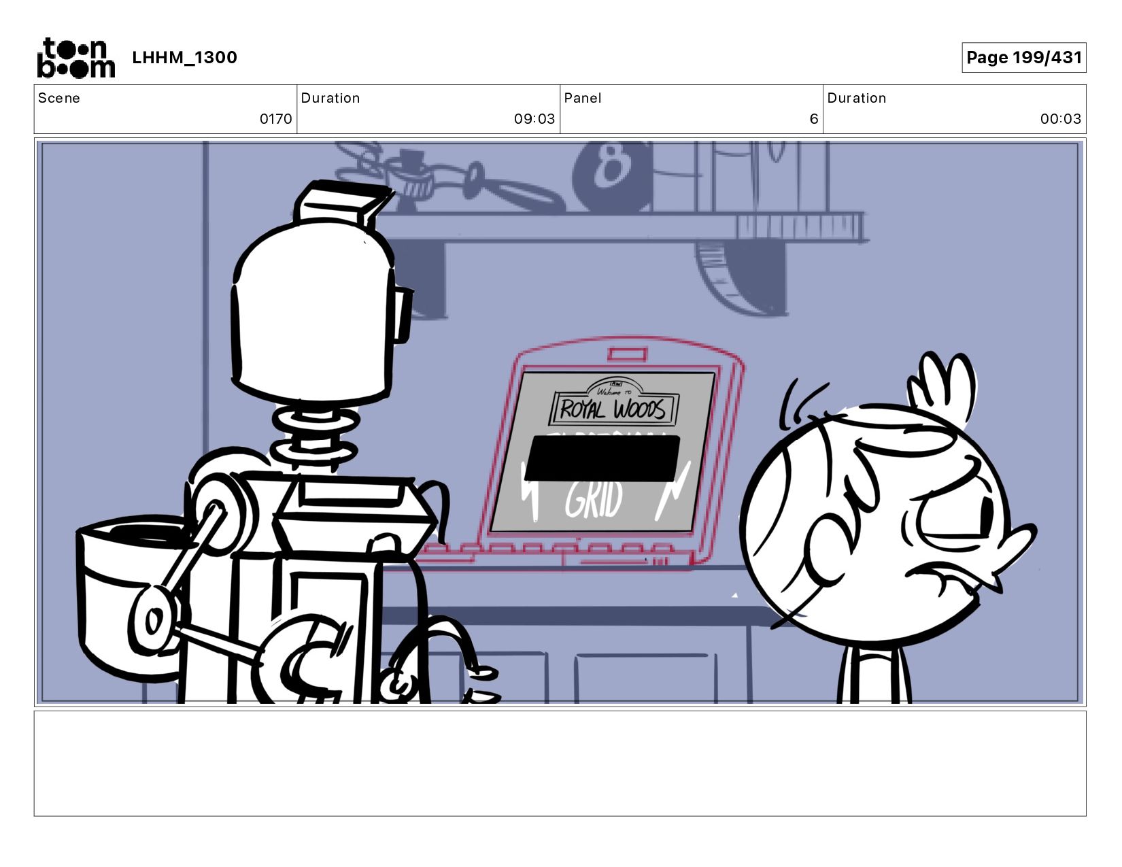Click the Page 199/431 indicator
Viewport: 1122px width, 867px height.
1023,57
